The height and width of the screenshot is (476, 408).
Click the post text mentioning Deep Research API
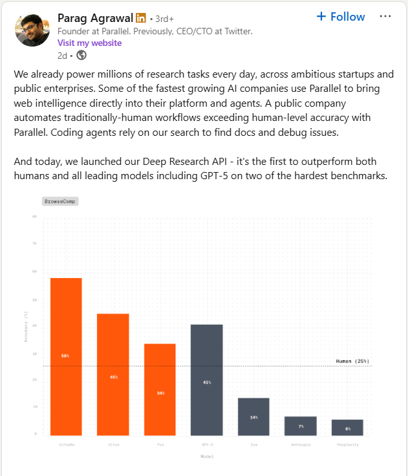(200, 169)
